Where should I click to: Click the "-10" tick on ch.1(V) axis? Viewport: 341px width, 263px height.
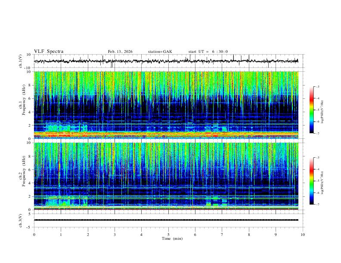click(28, 68)
